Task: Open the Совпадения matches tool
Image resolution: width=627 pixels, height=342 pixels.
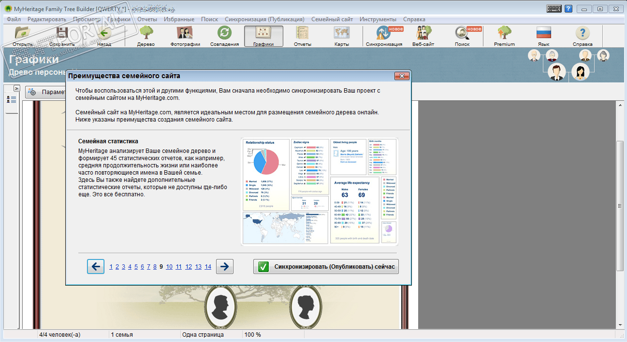Action: coord(224,36)
